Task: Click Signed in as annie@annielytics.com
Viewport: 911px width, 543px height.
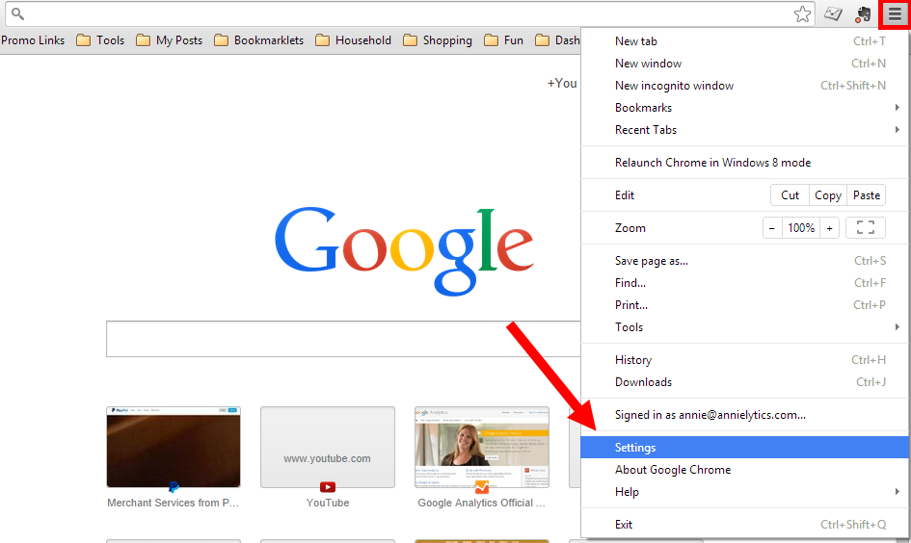Action: tap(745, 415)
